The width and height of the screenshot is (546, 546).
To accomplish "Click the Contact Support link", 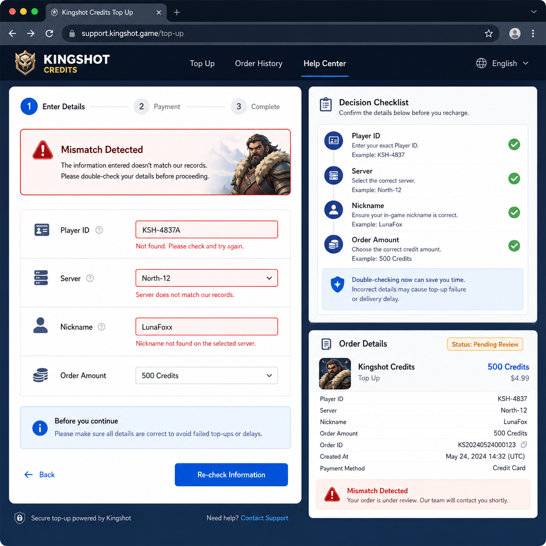I will (264, 518).
